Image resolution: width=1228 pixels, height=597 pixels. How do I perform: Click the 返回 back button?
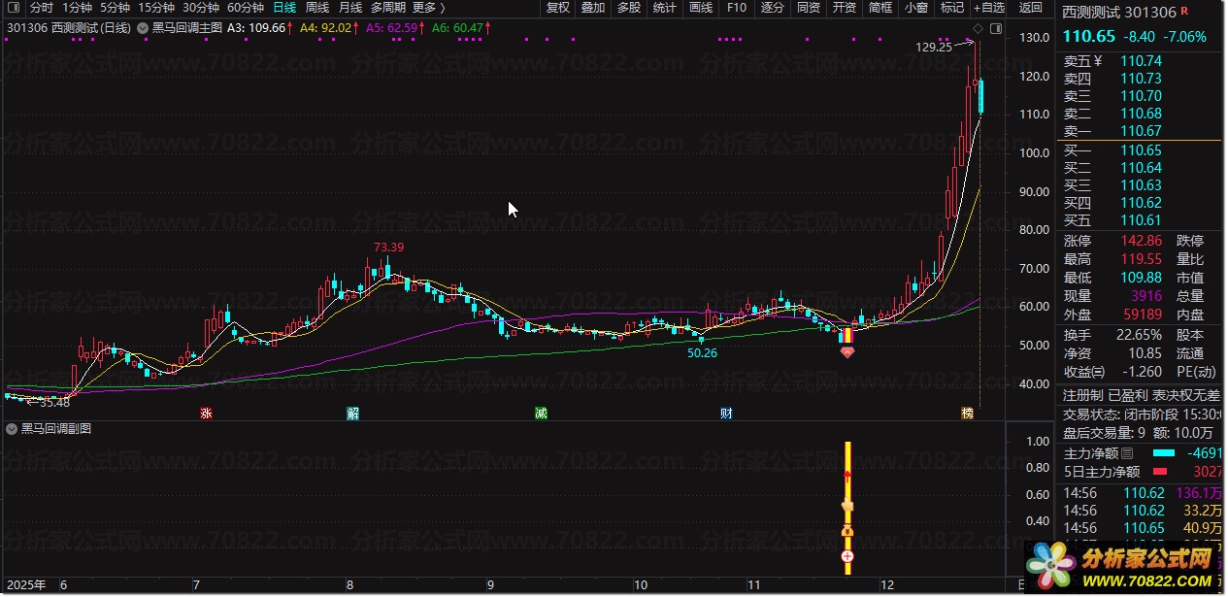pyautogui.click(x=1031, y=8)
